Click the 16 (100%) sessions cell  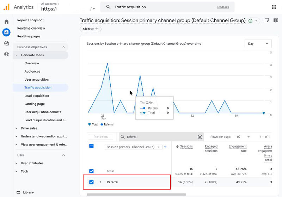(185, 182)
